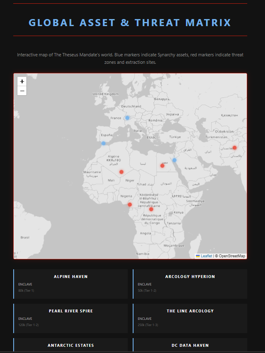Viewport: 265px width, 353px height.
Task: Select the red marker in Pakistan
Action: coord(234,147)
